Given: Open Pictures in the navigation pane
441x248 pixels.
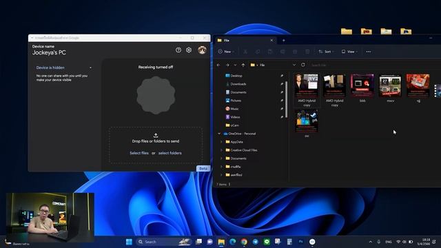Looking at the screenshot, I should [x=236, y=101].
